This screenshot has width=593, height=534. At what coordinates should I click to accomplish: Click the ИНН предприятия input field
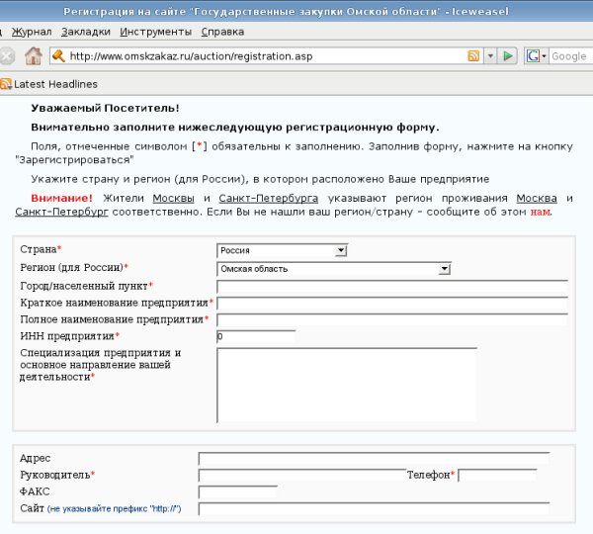pos(256,337)
